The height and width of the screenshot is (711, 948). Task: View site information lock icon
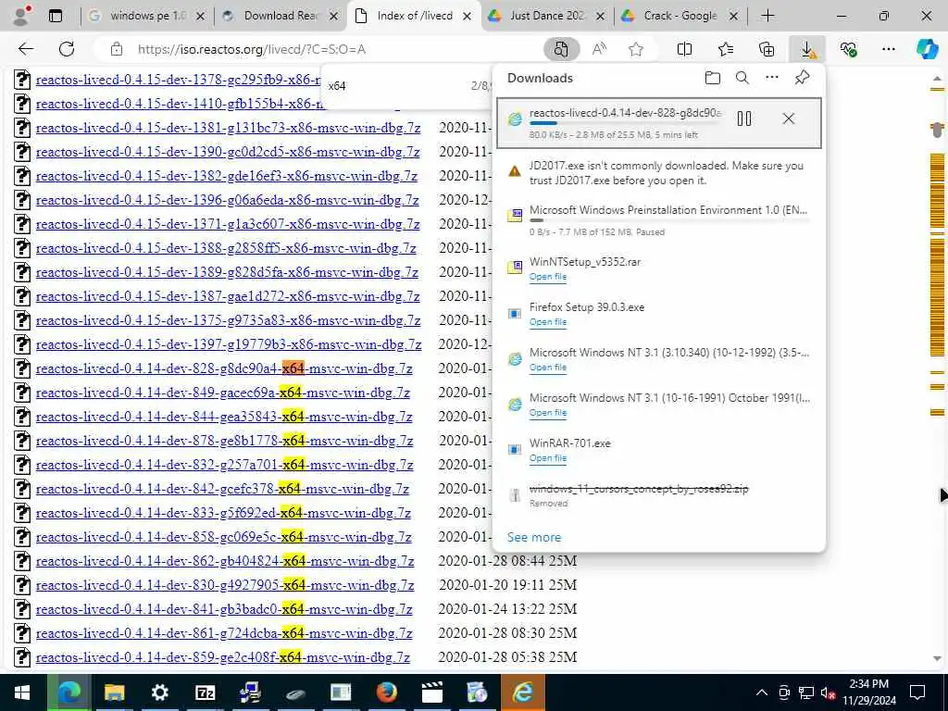click(116, 49)
